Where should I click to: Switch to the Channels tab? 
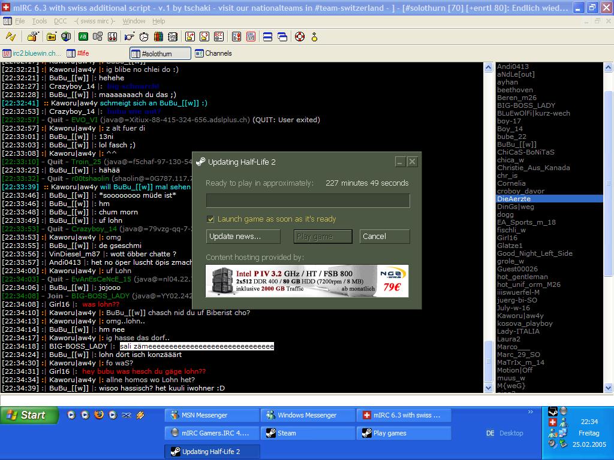(213, 53)
